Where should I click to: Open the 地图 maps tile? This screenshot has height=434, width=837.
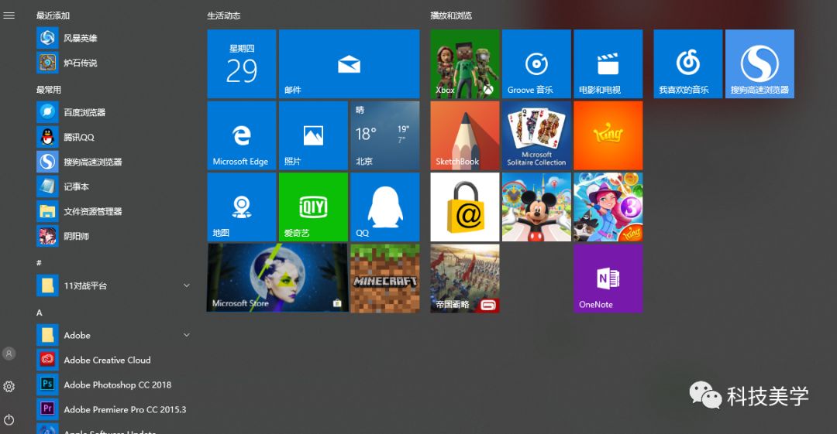[242, 207]
